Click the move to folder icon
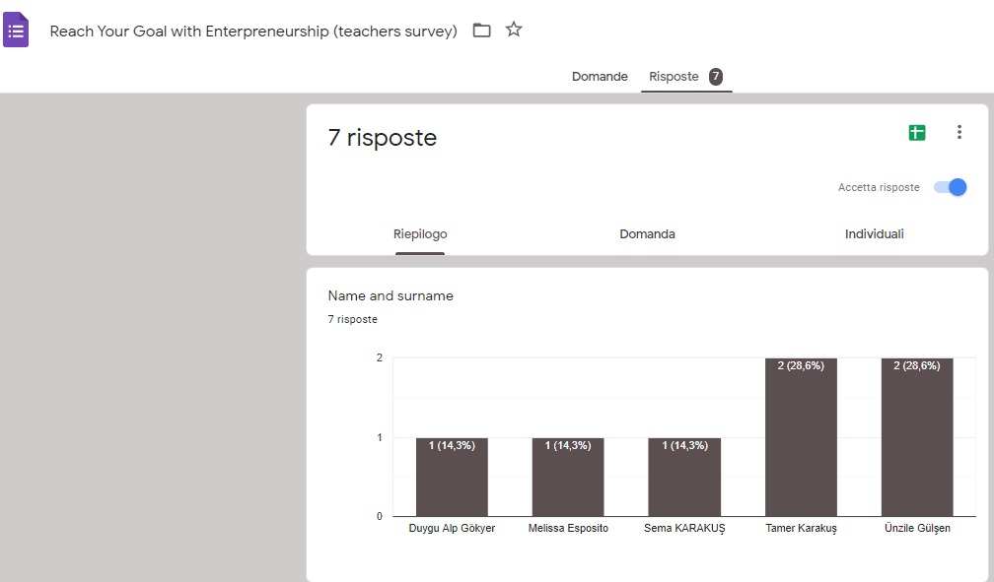The width and height of the screenshot is (994, 582). [x=481, y=31]
